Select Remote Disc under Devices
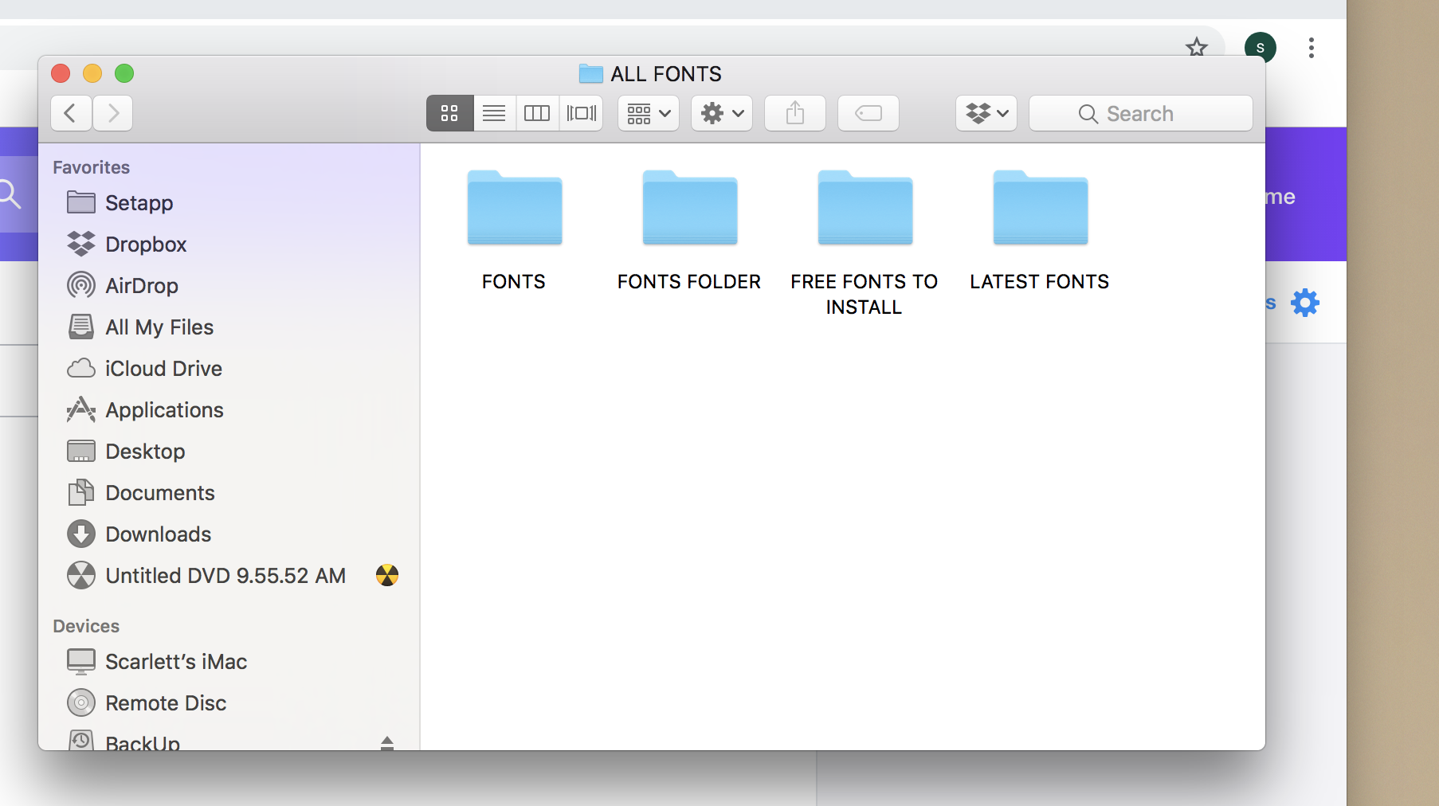Viewport: 1439px width, 806px height. point(229,703)
